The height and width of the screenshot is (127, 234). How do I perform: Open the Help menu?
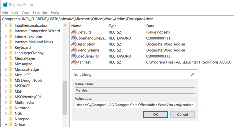[55, 12]
